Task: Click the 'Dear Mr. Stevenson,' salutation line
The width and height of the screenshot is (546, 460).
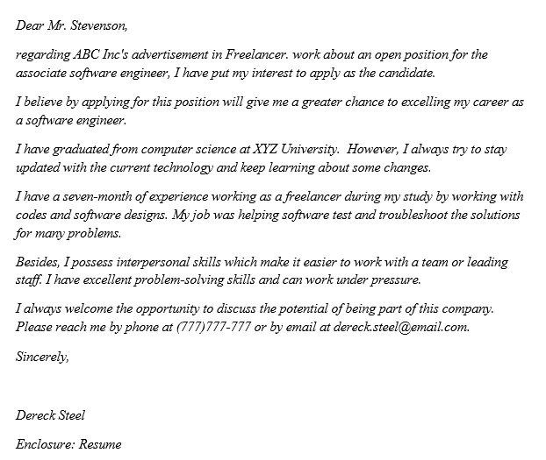Action: pyautogui.click(x=71, y=25)
